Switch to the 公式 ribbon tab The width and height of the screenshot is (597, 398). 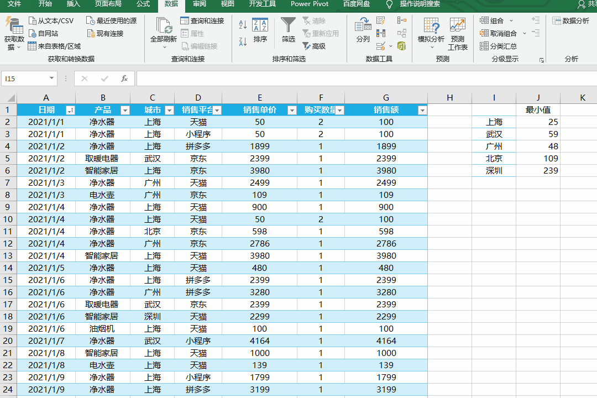tap(143, 4)
